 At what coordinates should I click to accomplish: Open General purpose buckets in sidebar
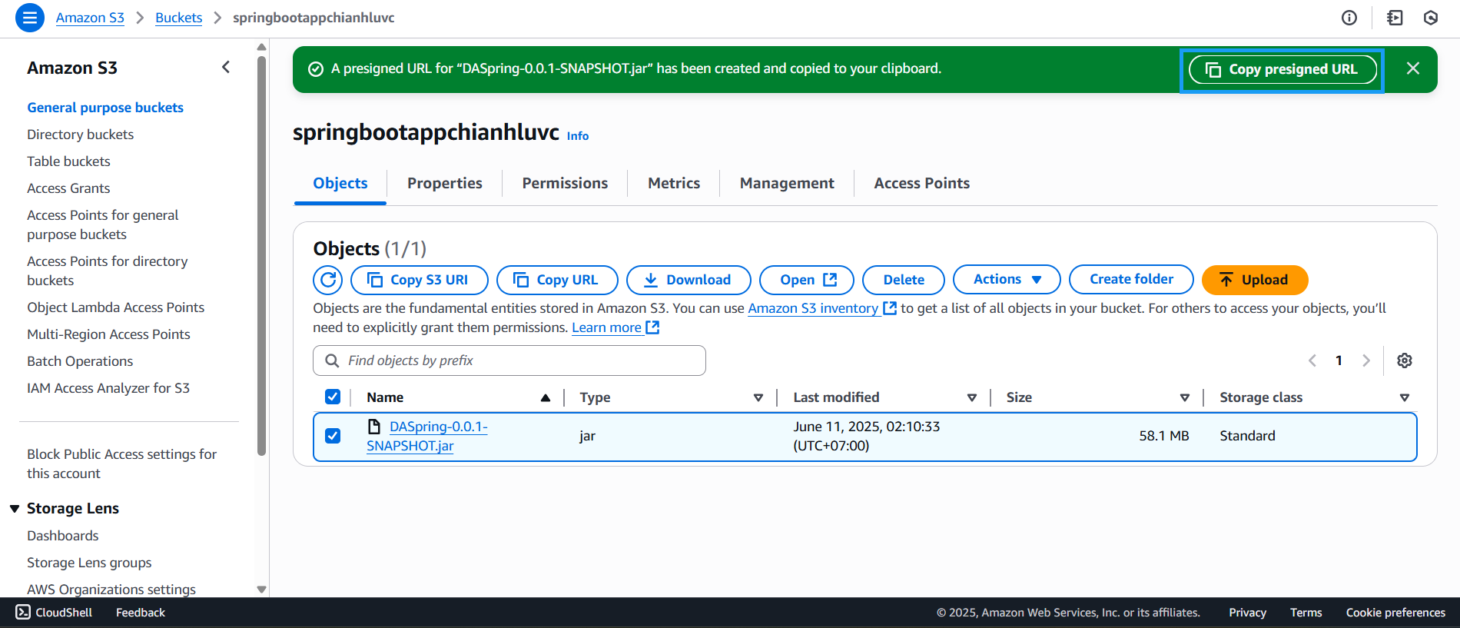point(105,108)
